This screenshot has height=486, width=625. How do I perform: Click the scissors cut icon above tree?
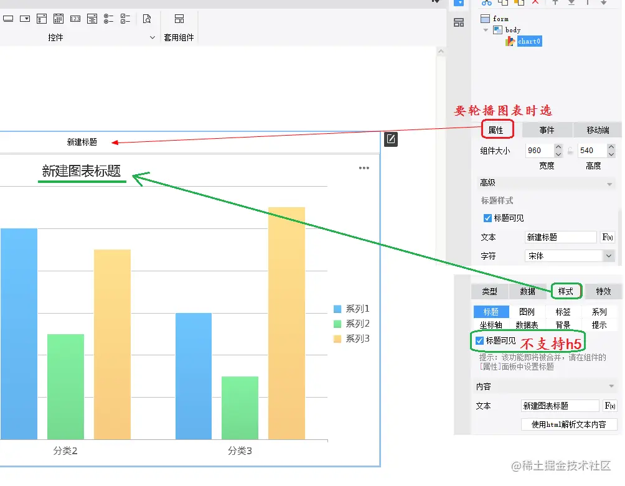click(486, 2)
